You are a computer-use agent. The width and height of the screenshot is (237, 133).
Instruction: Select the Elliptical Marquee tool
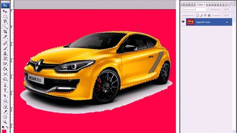pyautogui.click(x=5, y=16)
